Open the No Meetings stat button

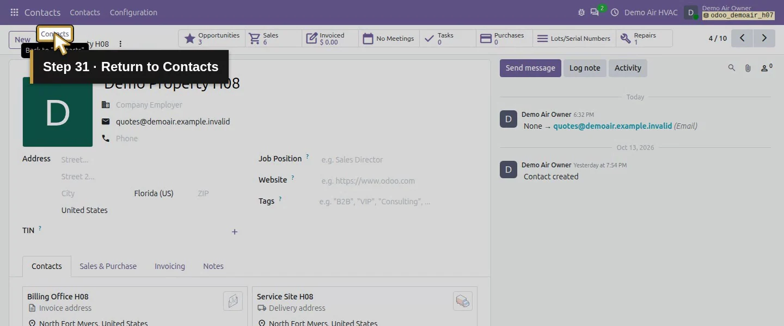389,39
